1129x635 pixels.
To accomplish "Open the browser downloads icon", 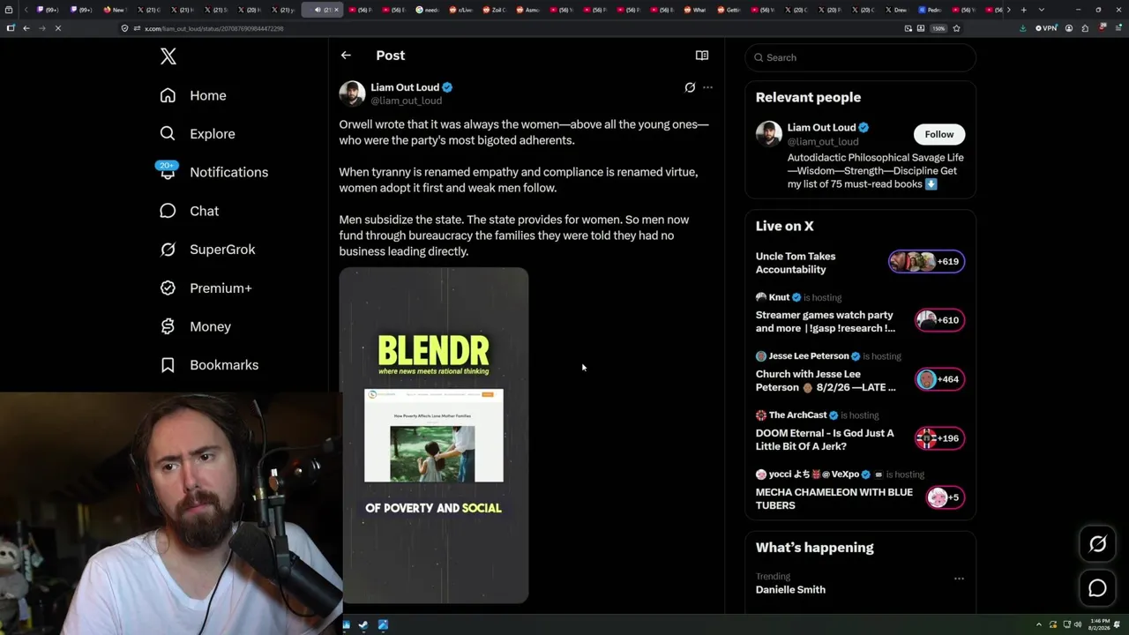I will 1023,28.
